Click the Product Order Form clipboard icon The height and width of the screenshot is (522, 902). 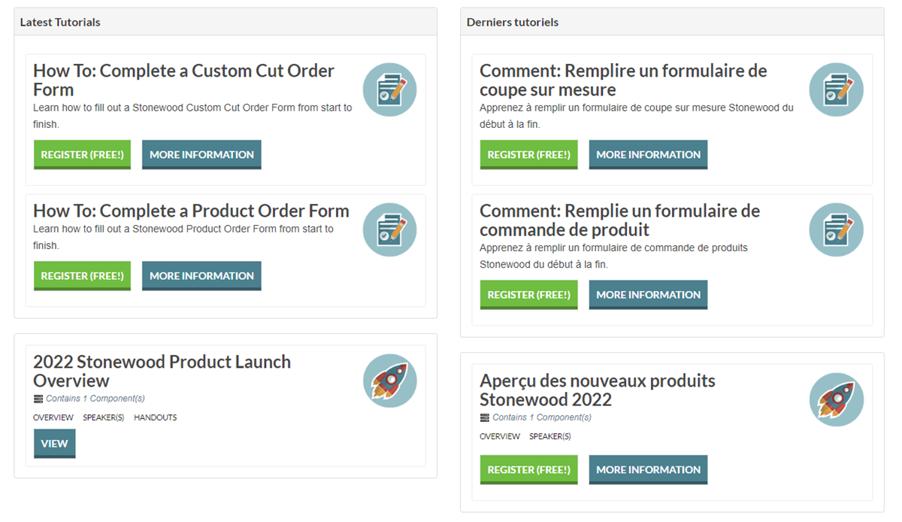point(389,229)
